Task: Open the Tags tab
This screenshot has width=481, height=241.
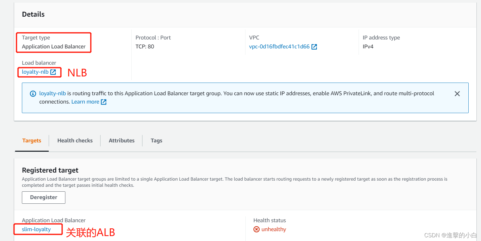Action: [x=156, y=141]
